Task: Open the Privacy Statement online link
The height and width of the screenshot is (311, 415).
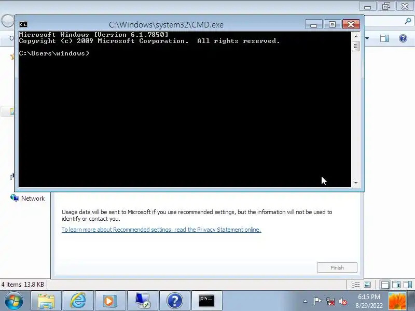Action: point(161,230)
